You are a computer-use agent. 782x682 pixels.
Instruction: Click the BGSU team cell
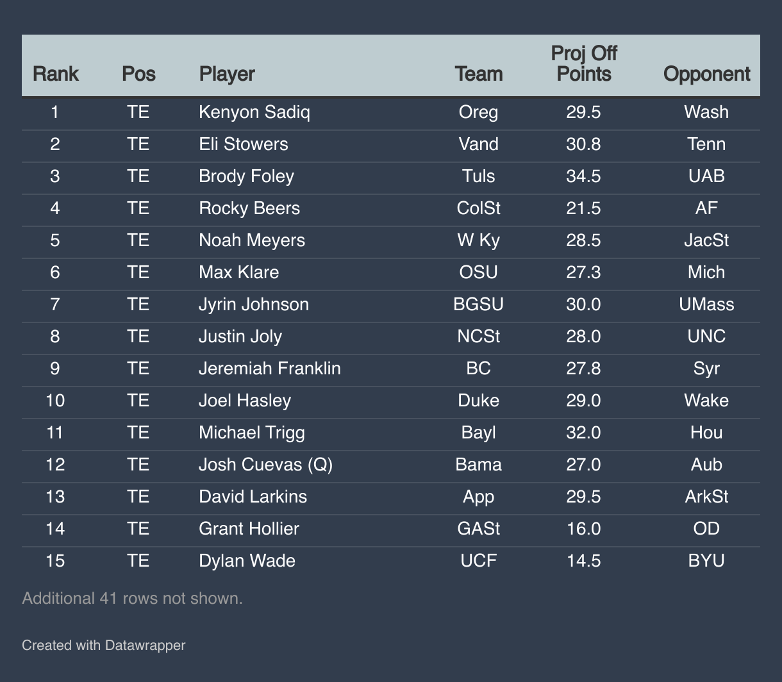tap(478, 304)
